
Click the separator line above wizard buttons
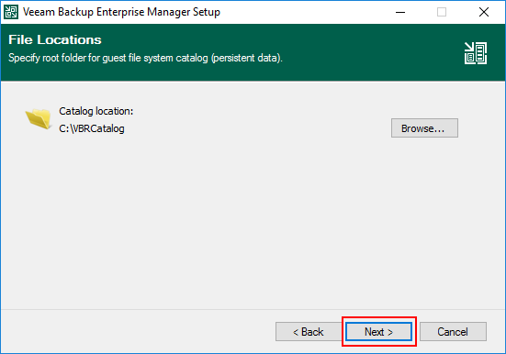tap(253, 309)
